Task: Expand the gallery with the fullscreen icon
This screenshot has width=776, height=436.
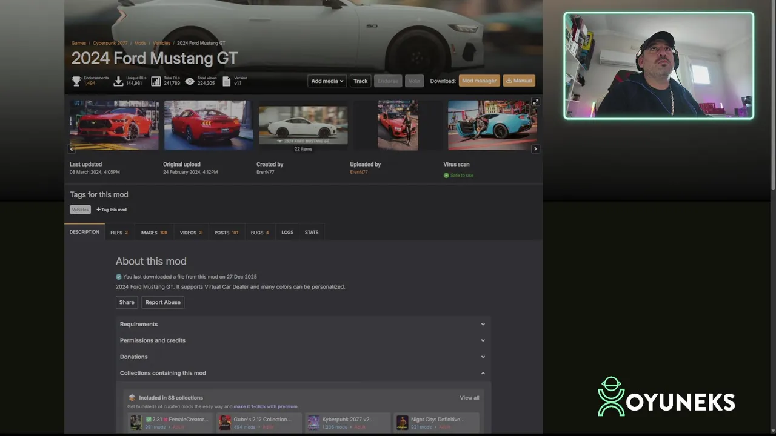Action: [535, 102]
